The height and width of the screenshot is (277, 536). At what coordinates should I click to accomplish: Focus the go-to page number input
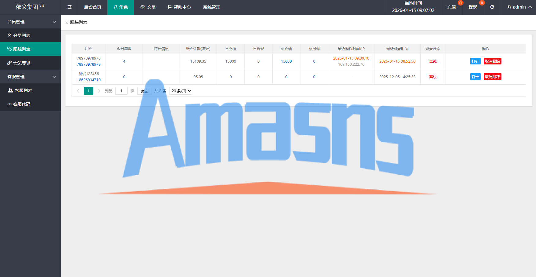(121, 91)
